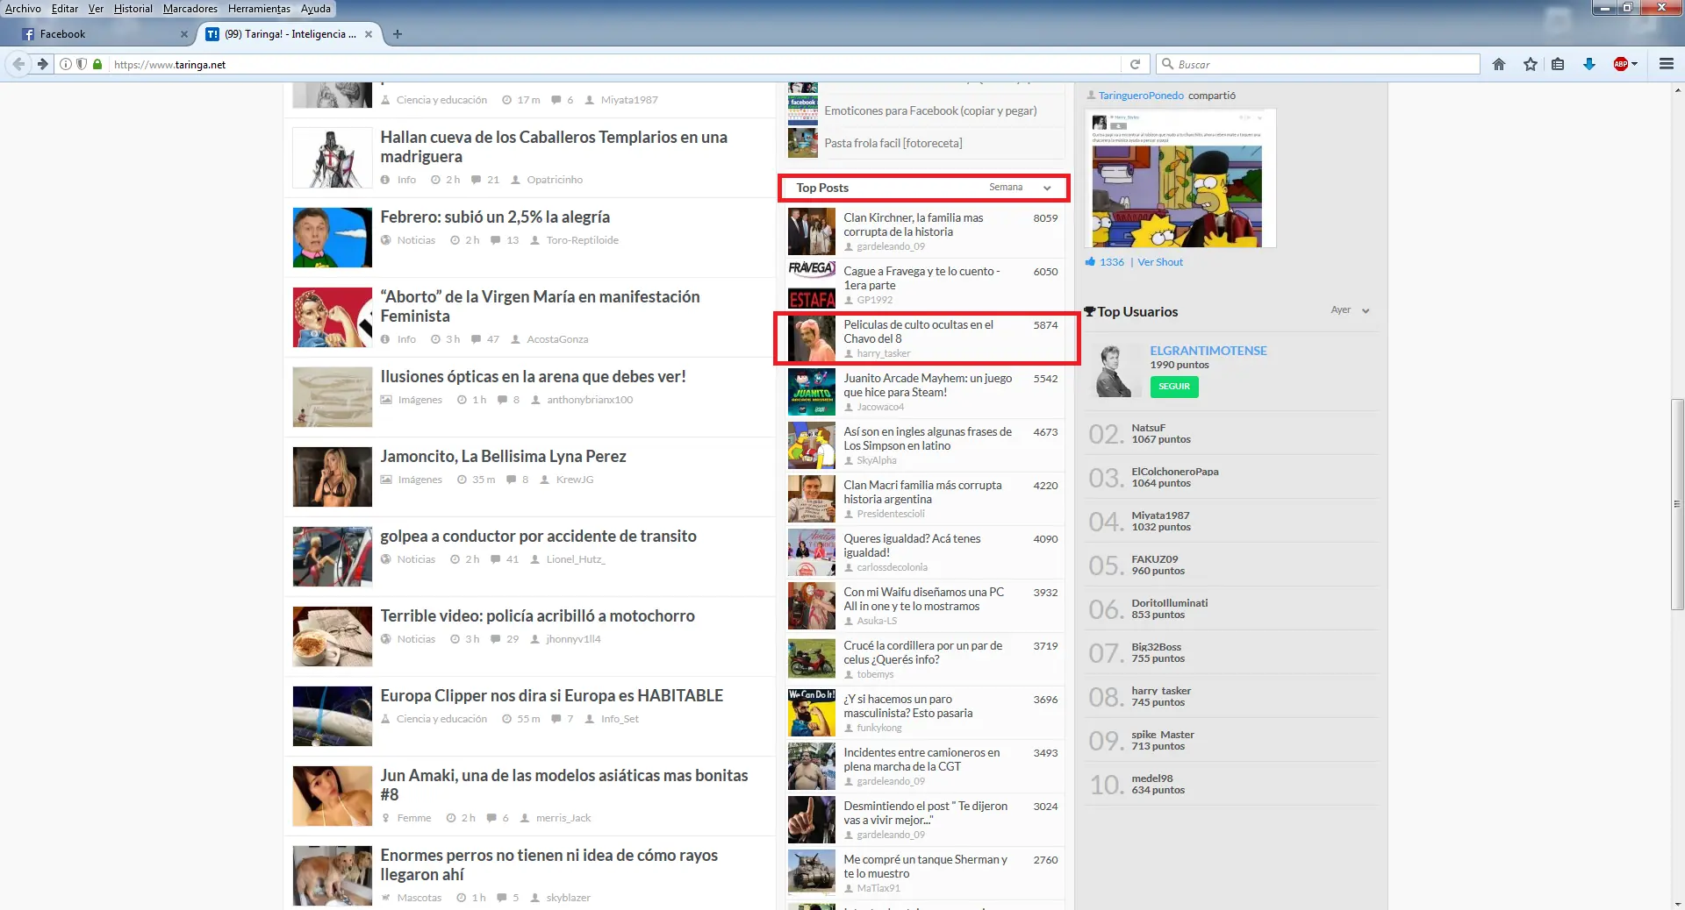
Task: Click the tracking protection shield icon
Action: (82, 64)
